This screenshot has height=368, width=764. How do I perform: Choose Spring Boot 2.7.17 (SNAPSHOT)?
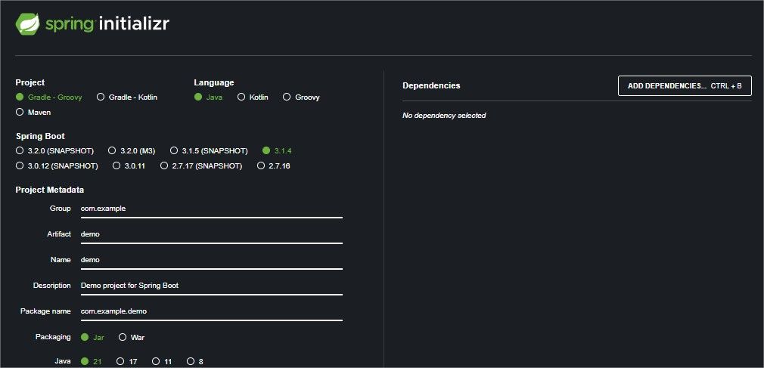(x=201, y=166)
